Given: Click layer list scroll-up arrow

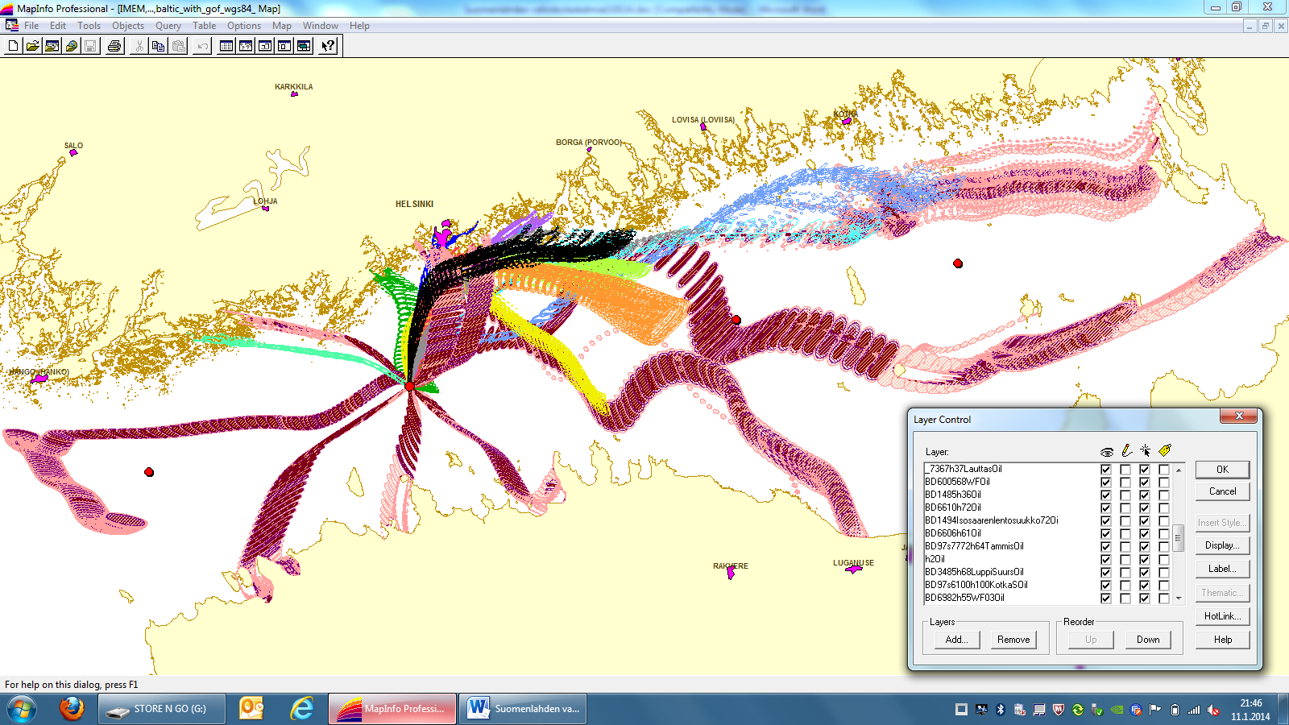Looking at the screenshot, I should [1179, 469].
